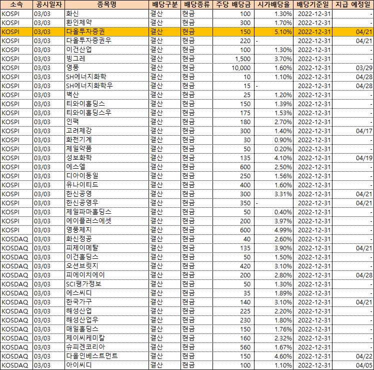
Task: Select the 4.60% yield cell for 다올인베스트먼트
Action: point(273,356)
